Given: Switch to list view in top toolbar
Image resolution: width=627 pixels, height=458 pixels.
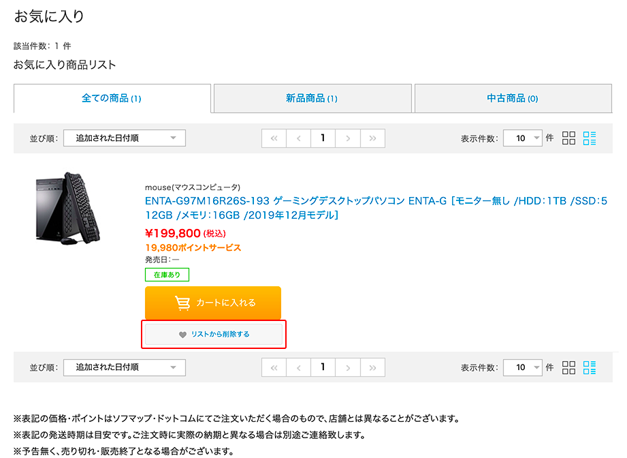Looking at the screenshot, I should tap(590, 138).
